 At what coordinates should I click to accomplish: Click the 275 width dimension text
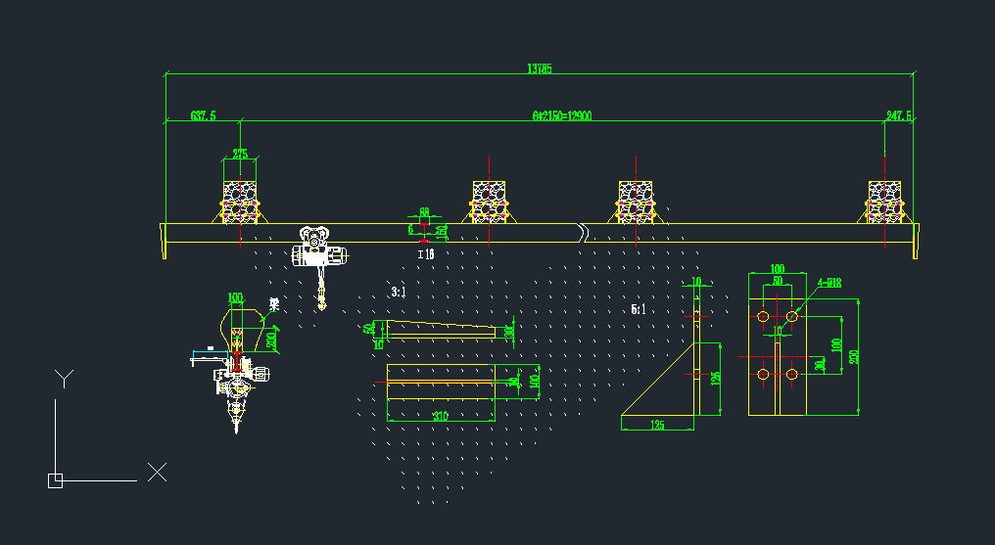(239, 154)
